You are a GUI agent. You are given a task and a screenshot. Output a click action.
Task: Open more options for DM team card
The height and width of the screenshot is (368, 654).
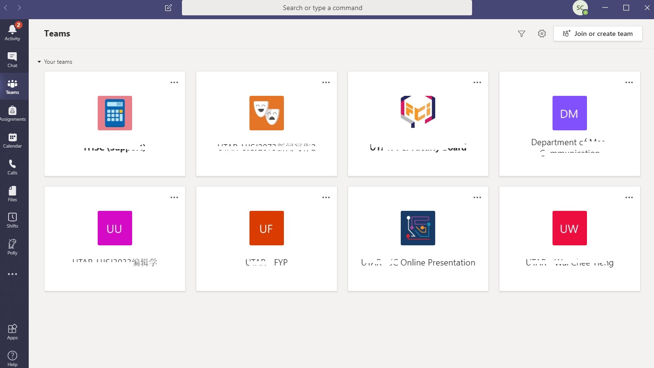pos(629,82)
